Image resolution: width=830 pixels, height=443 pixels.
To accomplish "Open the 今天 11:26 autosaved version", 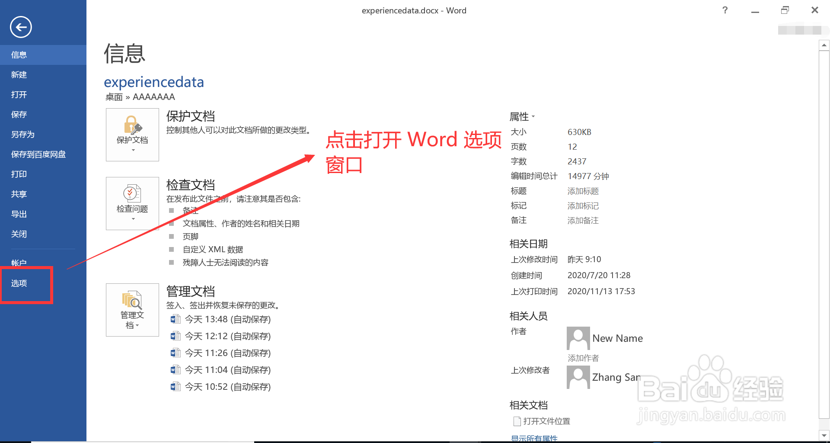I will (x=228, y=353).
